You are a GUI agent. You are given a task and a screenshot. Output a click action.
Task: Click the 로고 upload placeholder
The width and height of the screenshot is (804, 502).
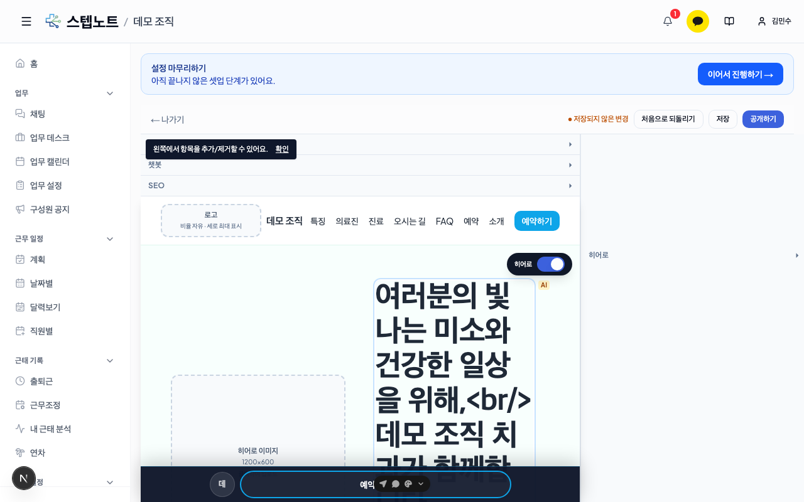tap(211, 220)
